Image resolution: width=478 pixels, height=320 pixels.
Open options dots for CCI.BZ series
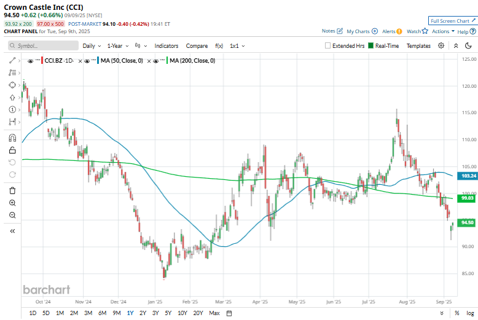pos(38,60)
